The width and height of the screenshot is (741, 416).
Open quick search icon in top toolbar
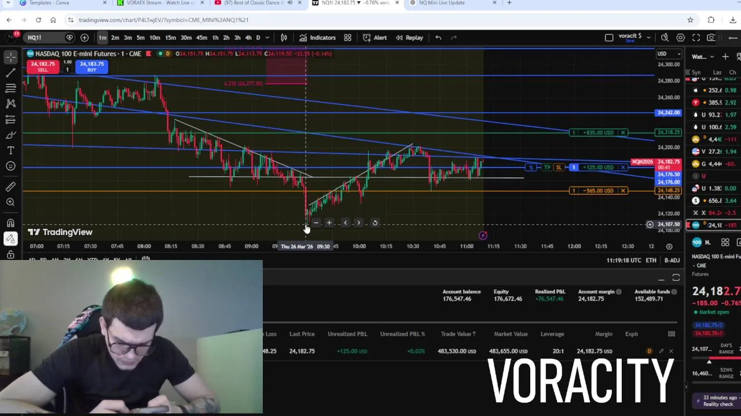coord(665,38)
